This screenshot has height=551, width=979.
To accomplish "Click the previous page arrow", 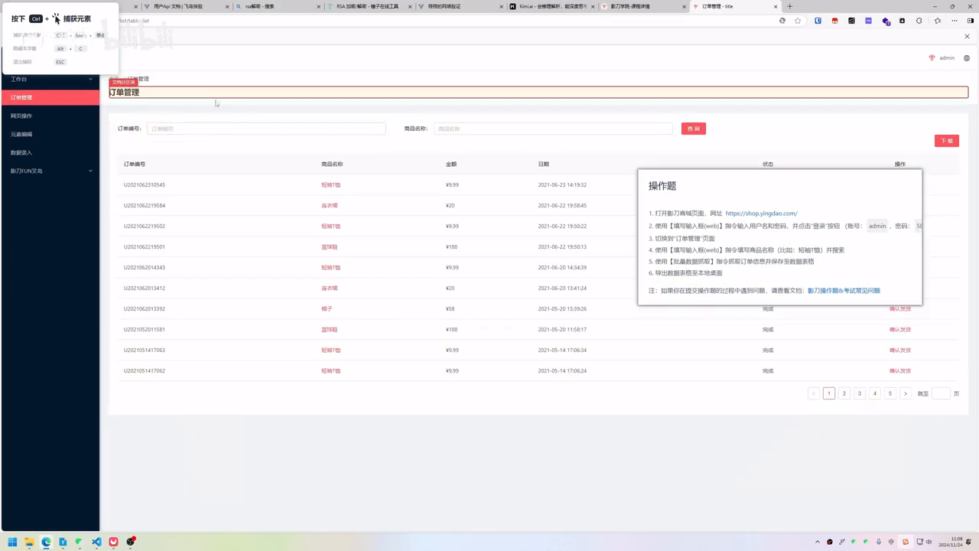I will click(x=814, y=393).
